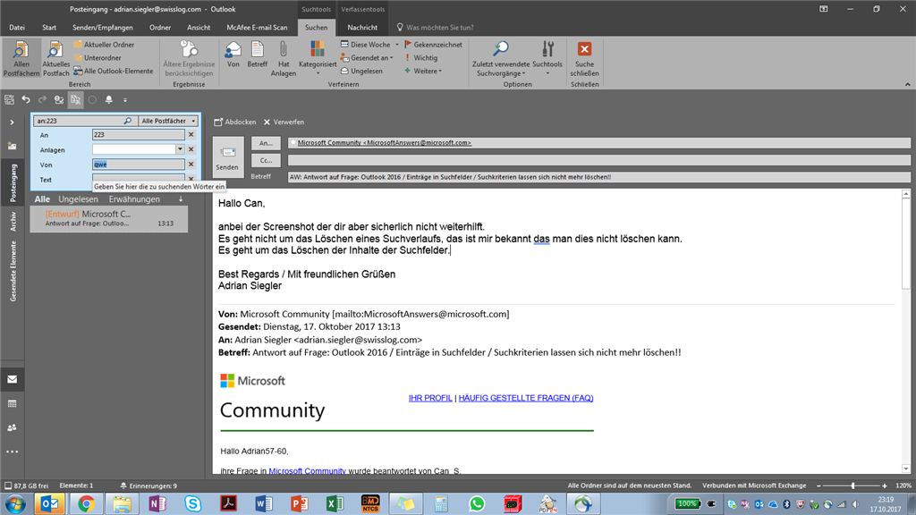Switch to the Nachricht tab

coord(362,28)
